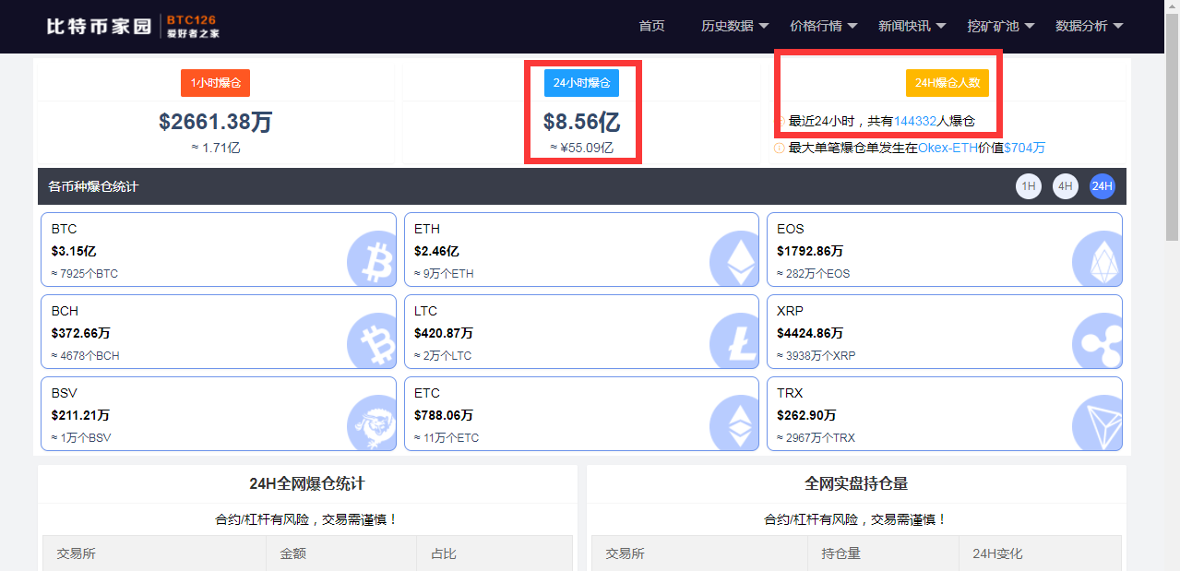Click the $8.56亿 24-hour amount
This screenshot has height=571, width=1180.
[x=581, y=122]
